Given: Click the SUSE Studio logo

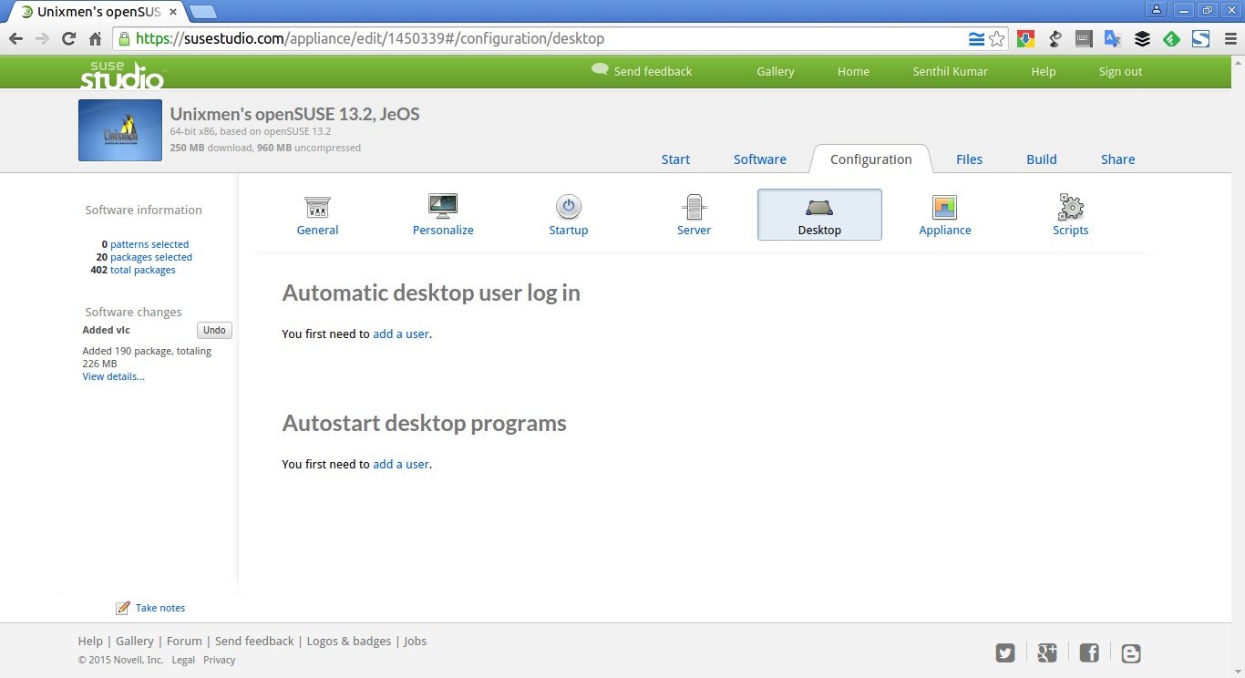Looking at the screenshot, I should click(122, 73).
